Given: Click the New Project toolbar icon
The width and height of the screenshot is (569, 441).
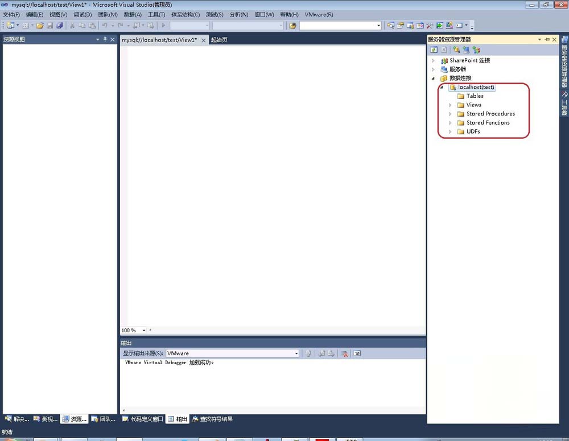Looking at the screenshot, I should click(x=10, y=26).
